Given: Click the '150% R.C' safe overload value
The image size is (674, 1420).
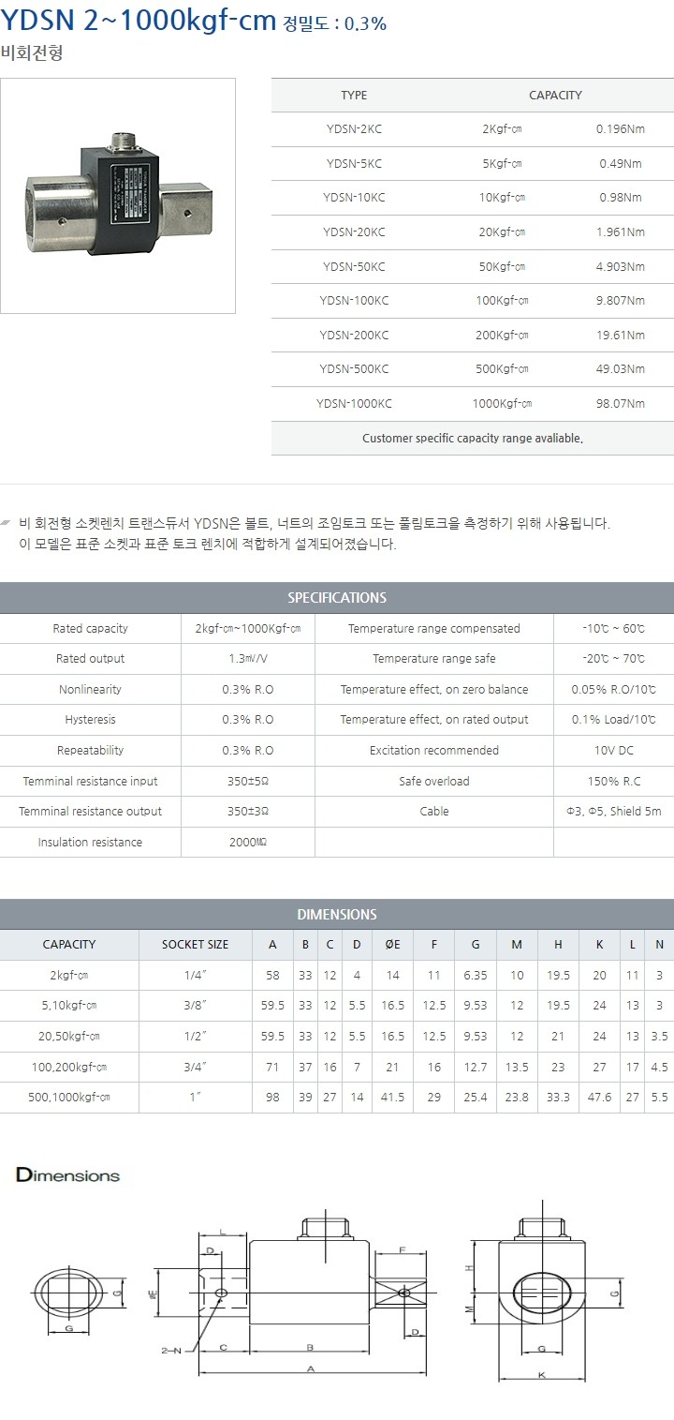Looking at the screenshot, I should [614, 781].
